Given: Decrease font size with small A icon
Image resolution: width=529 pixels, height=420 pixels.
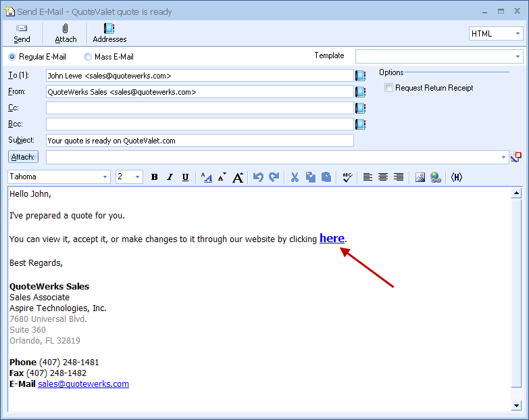Looking at the screenshot, I should [222, 177].
